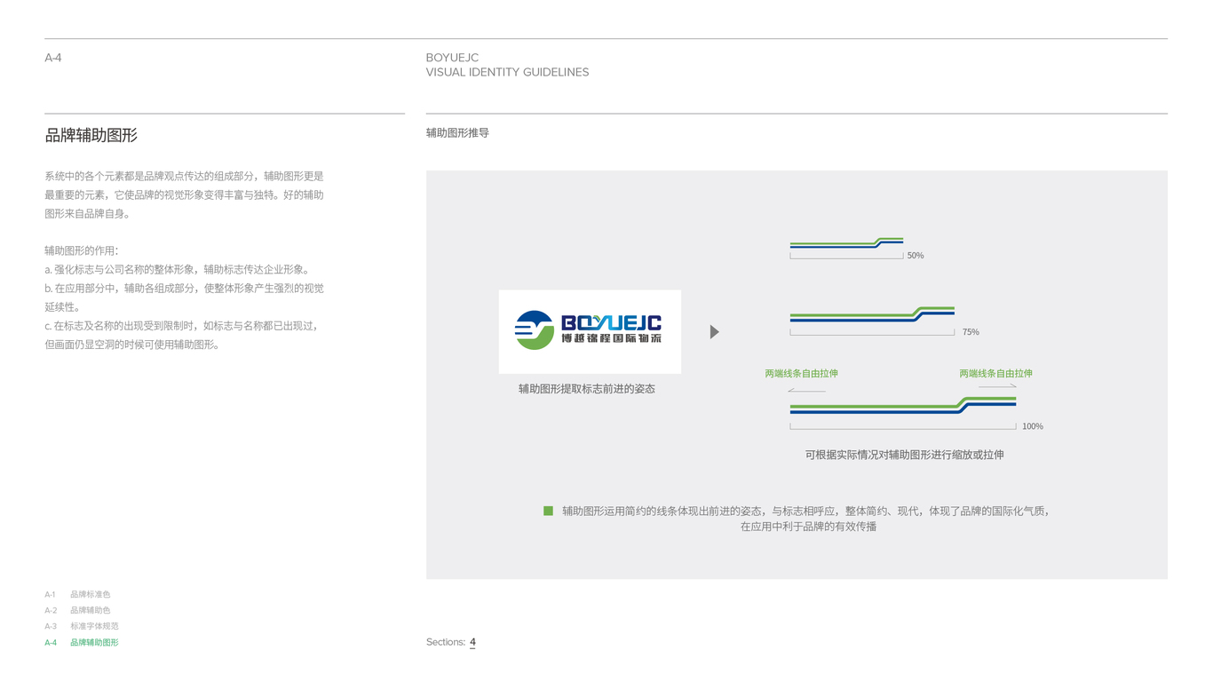Click the BOYUEJC logo thumbnail
This screenshot has width=1213, height=682.
point(590,331)
